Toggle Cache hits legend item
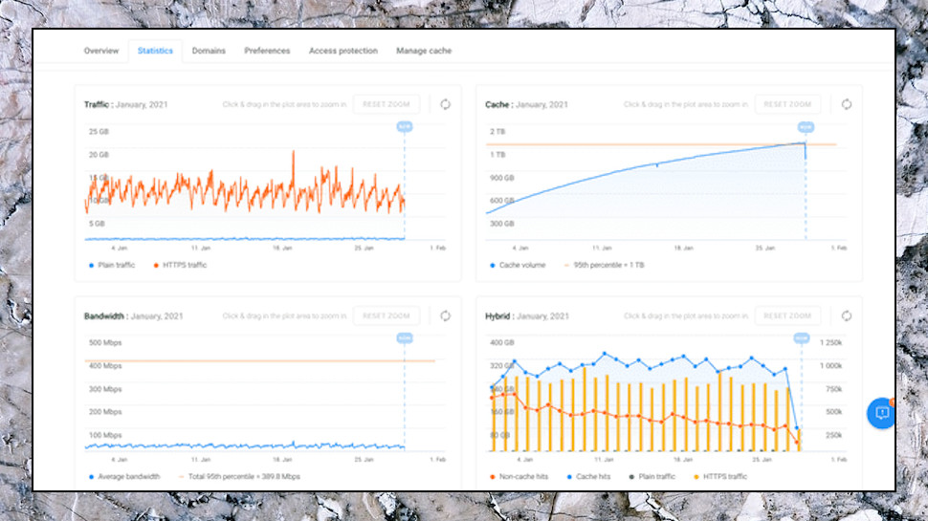The height and width of the screenshot is (521, 928). pyautogui.click(x=588, y=477)
